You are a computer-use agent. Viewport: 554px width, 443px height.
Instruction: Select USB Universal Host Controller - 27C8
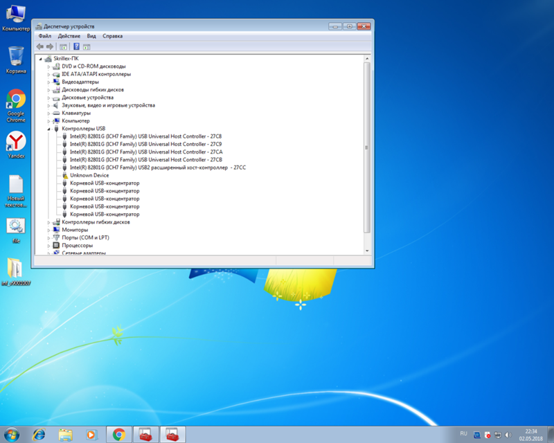[145, 136]
